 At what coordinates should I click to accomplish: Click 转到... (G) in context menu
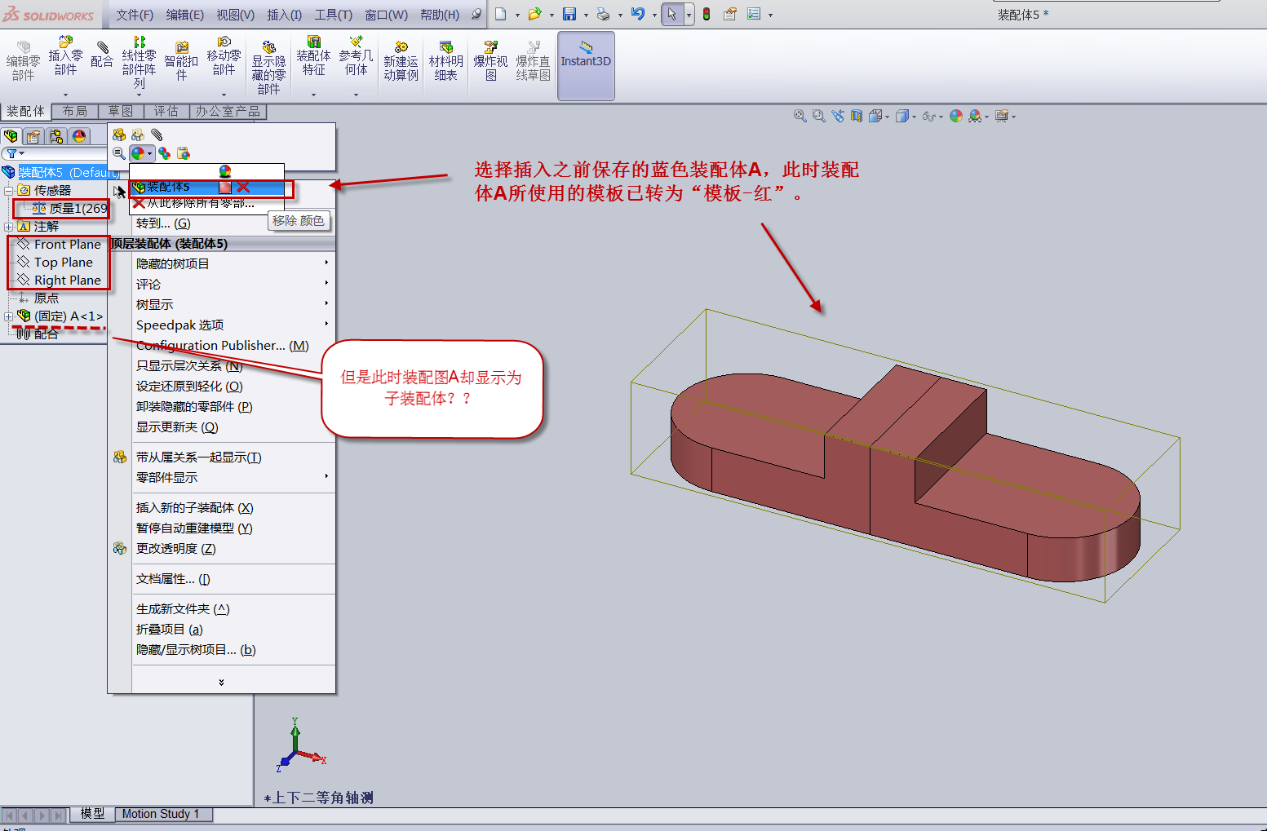163,223
